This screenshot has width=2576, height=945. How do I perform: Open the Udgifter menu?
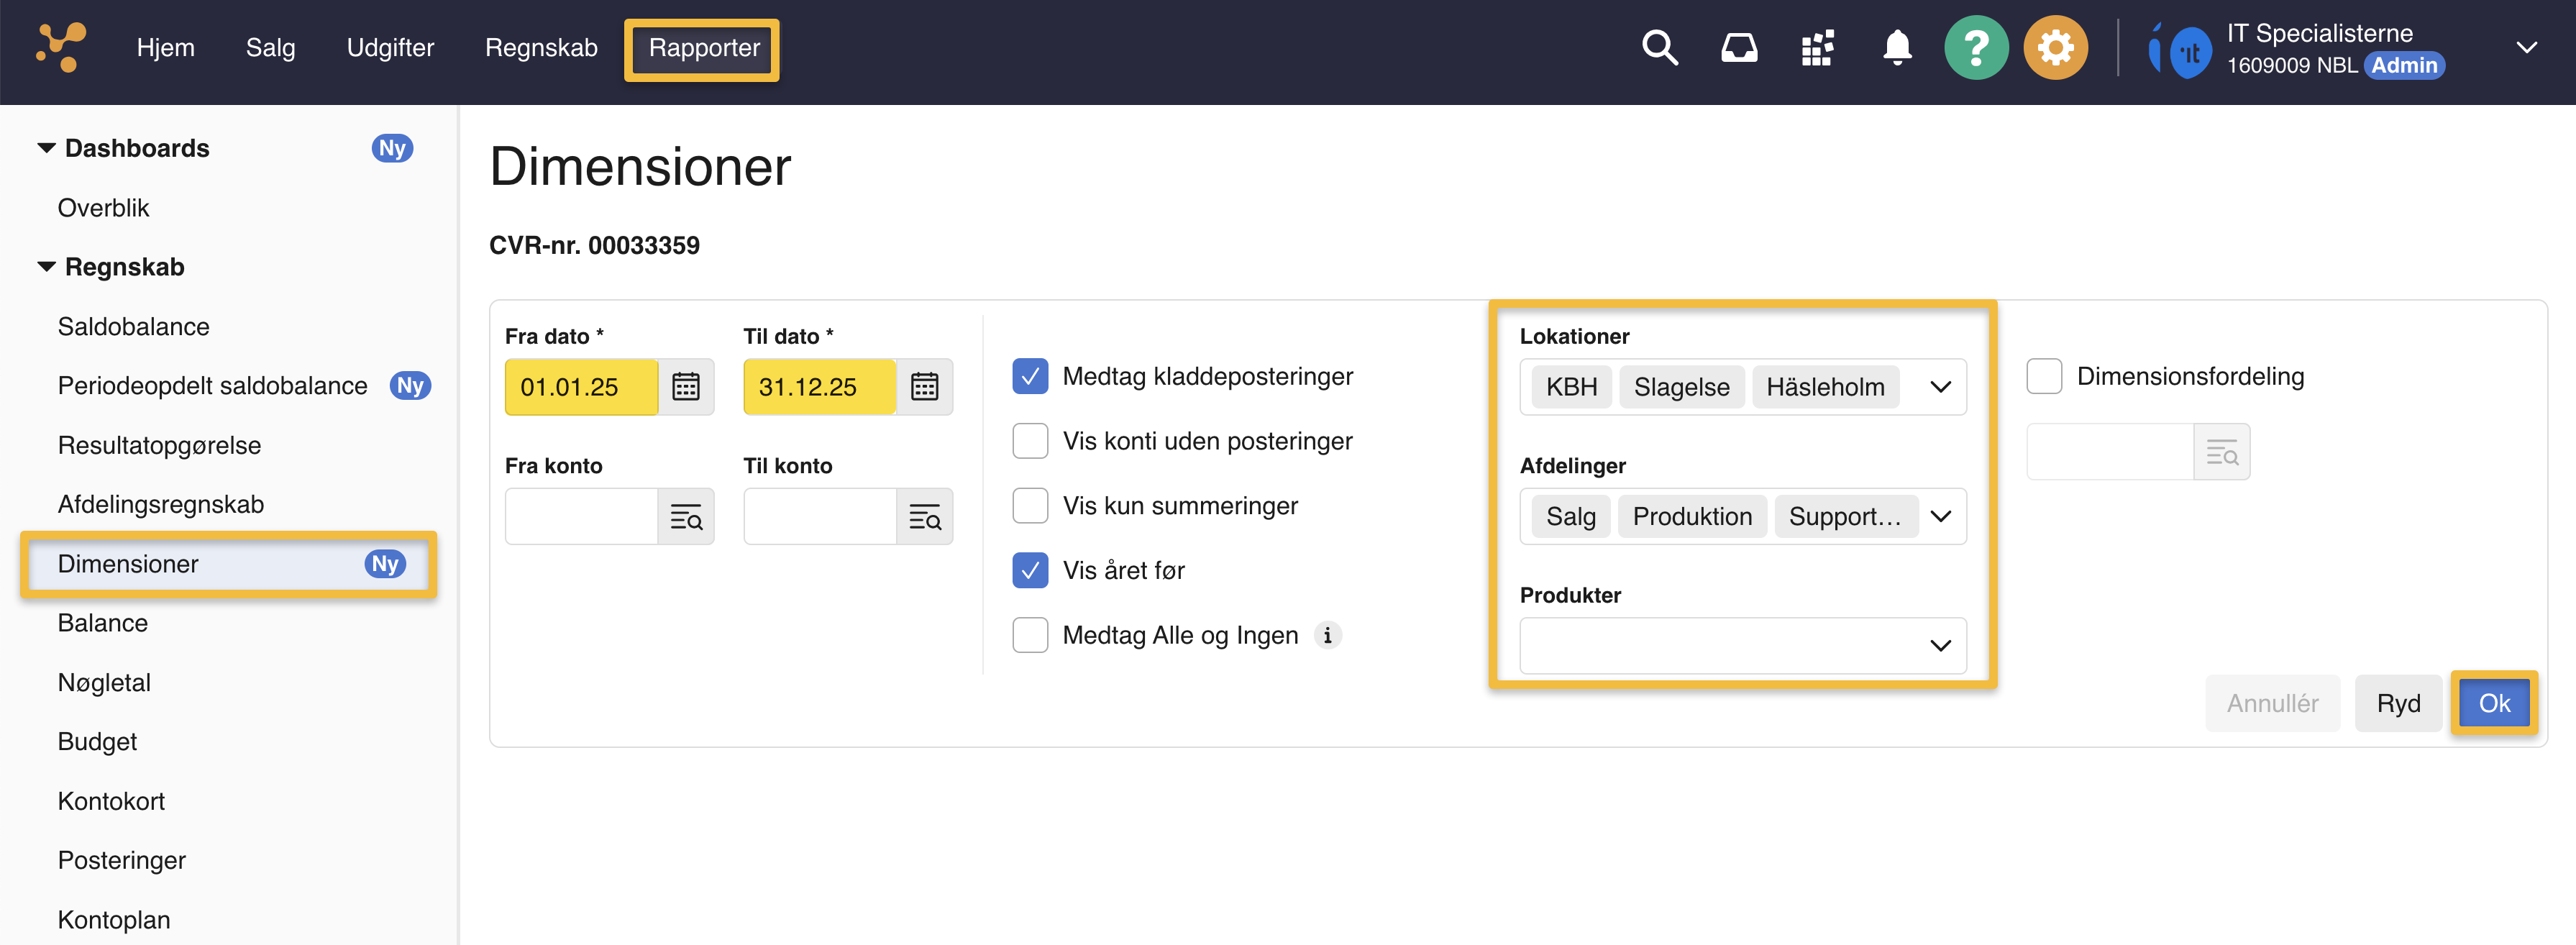tap(390, 47)
